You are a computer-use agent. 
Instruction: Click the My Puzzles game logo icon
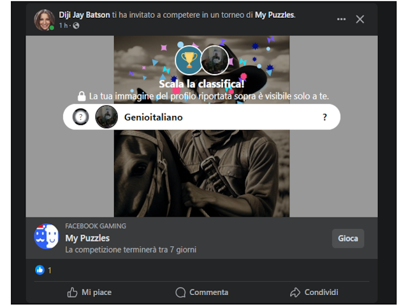47,237
